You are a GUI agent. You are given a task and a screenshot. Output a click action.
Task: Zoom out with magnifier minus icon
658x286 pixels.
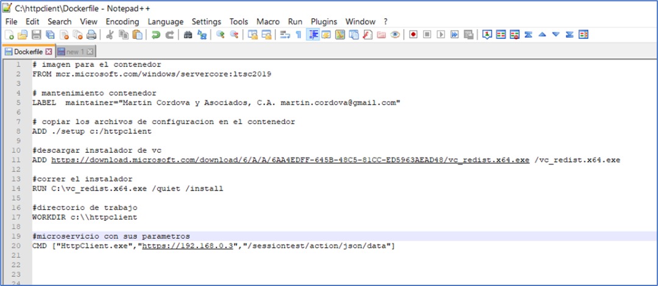(234, 35)
